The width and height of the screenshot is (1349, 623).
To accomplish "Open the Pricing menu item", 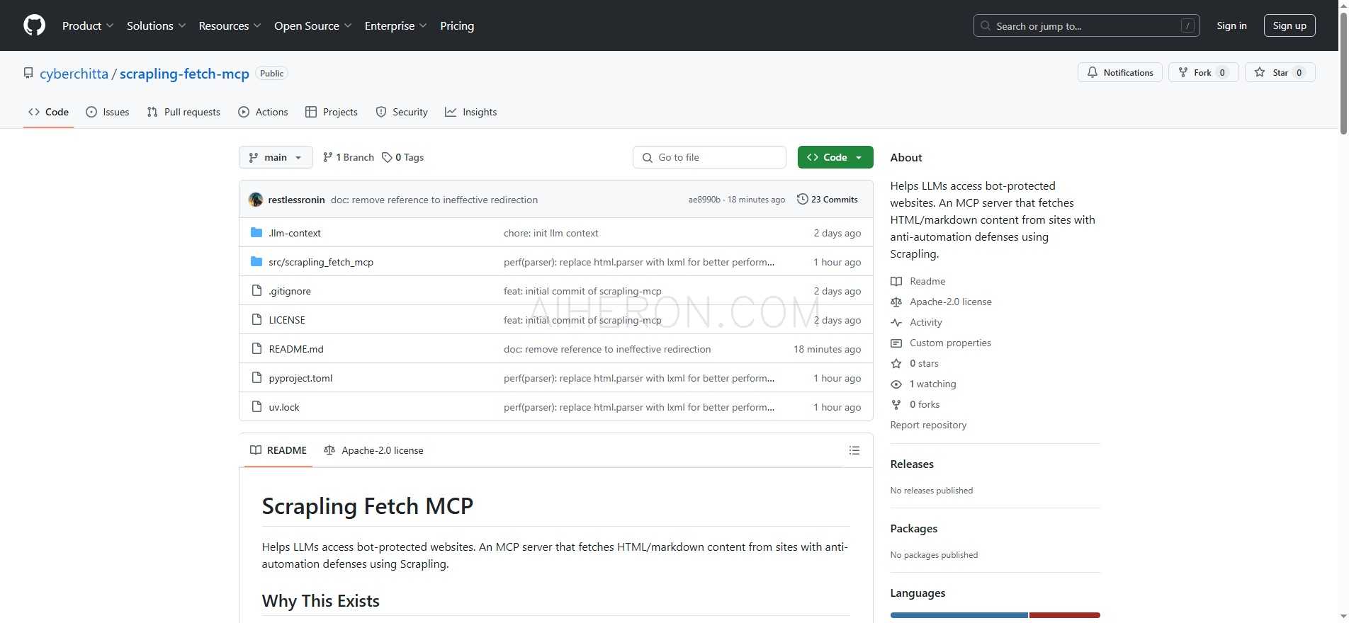I will pos(457,25).
